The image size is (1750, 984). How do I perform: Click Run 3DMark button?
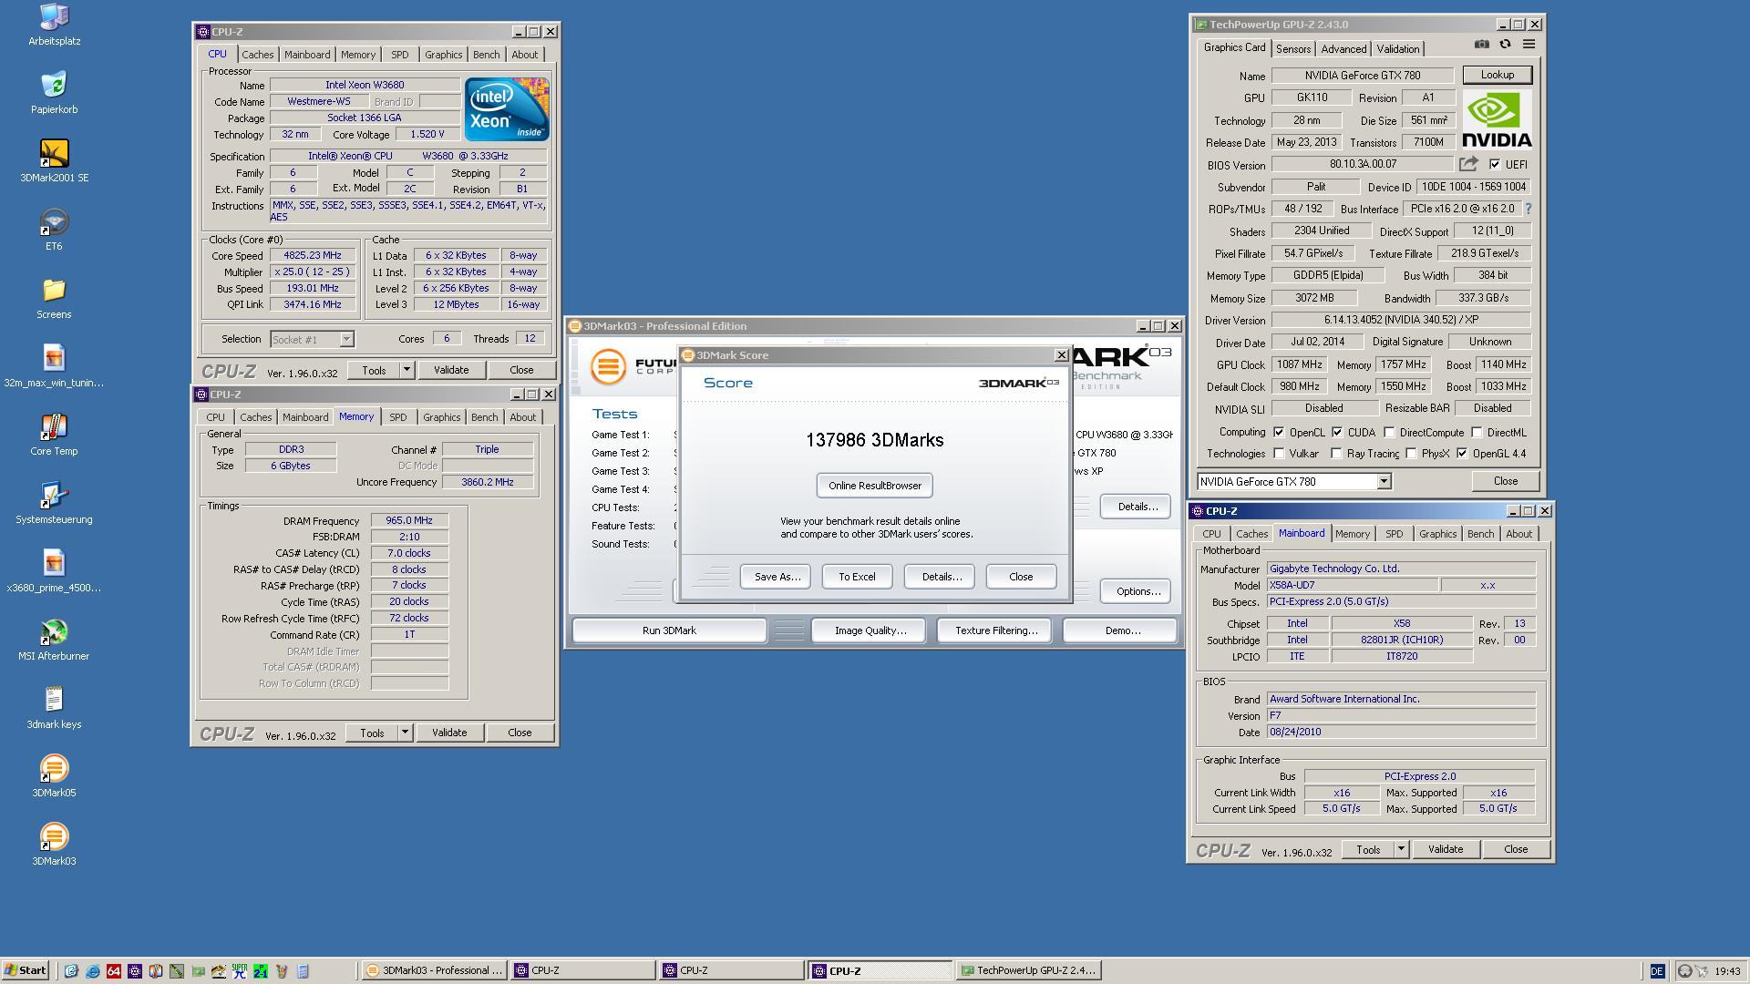tap(669, 630)
